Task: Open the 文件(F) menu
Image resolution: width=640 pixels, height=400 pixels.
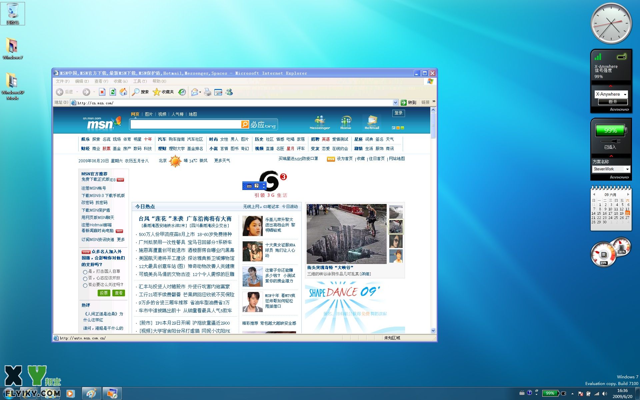Action: click(x=62, y=81)
